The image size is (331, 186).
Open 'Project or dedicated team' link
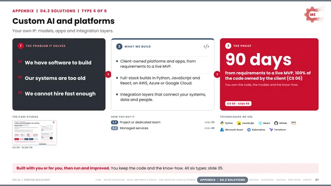(x=140, y=122)
